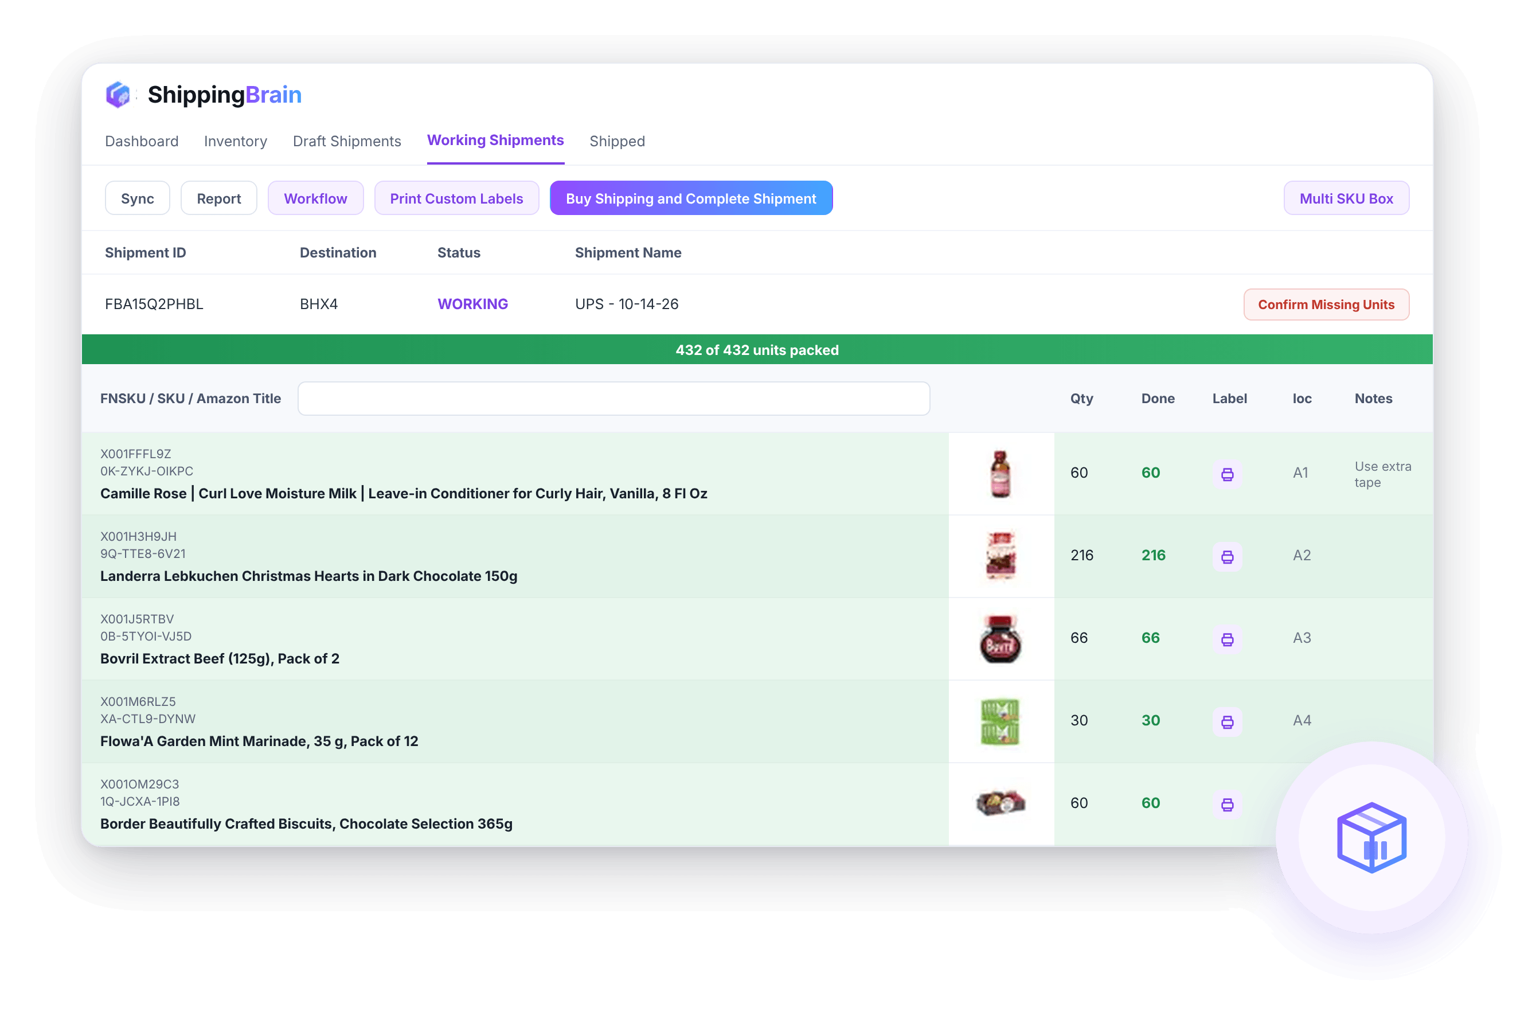Screen dimensions: 1536x1015
Task: Click destination BHX4
Action: (x=318, y=304)
